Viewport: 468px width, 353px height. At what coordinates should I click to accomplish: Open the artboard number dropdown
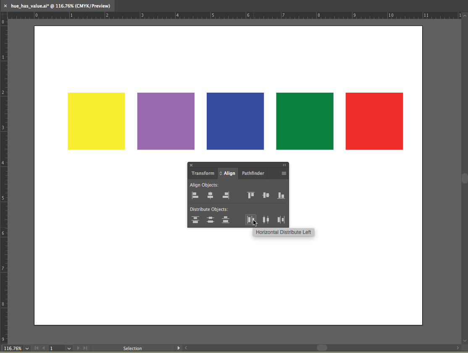pyautogui.click(x=69, y=348)
